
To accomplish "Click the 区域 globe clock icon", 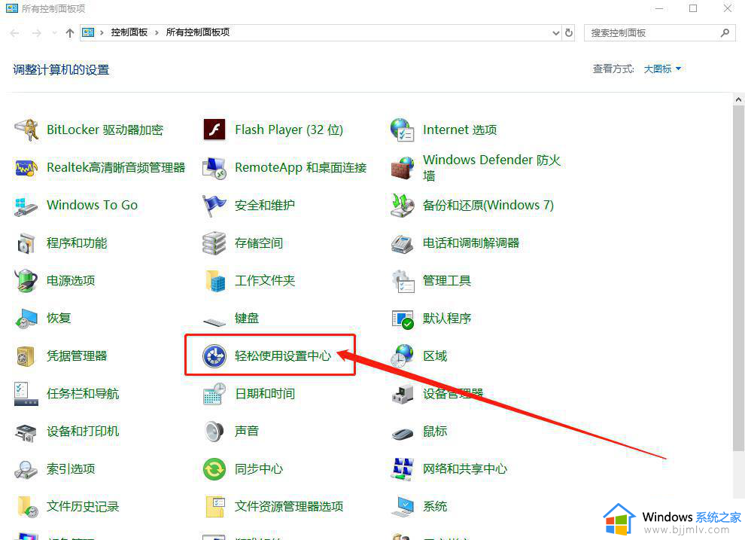I will (x=403, y=356).
